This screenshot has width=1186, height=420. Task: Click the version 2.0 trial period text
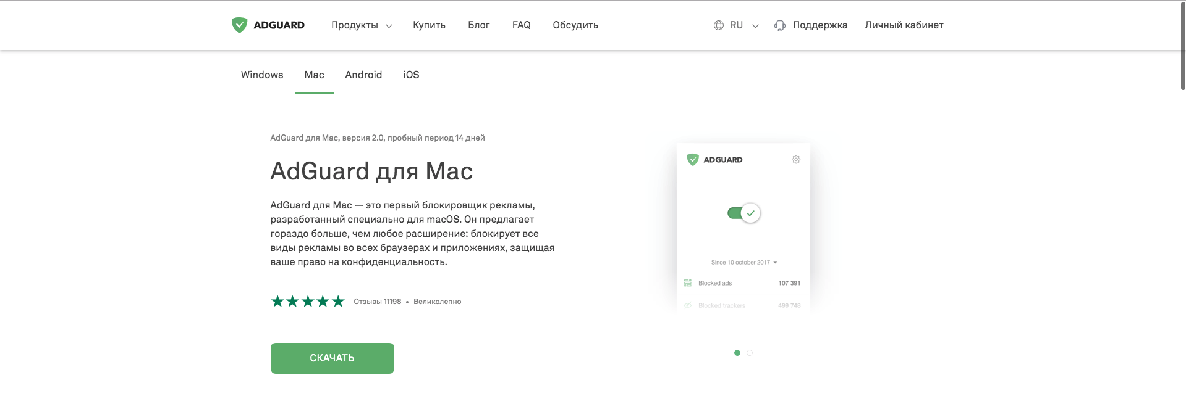(x=378, y=138)
